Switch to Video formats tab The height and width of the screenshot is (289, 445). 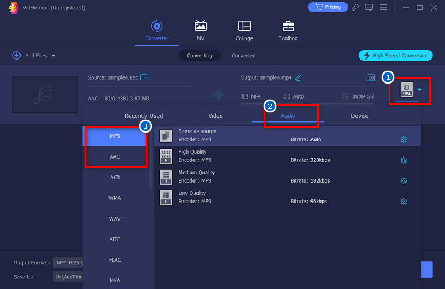click(x=215, y=116)
